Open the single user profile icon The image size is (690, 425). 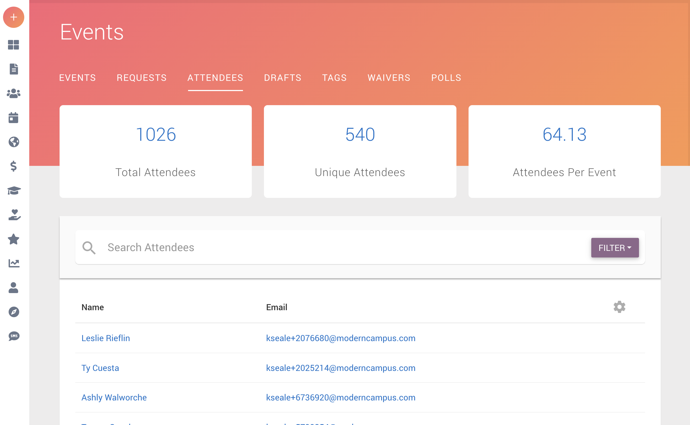tap(14, 288)
